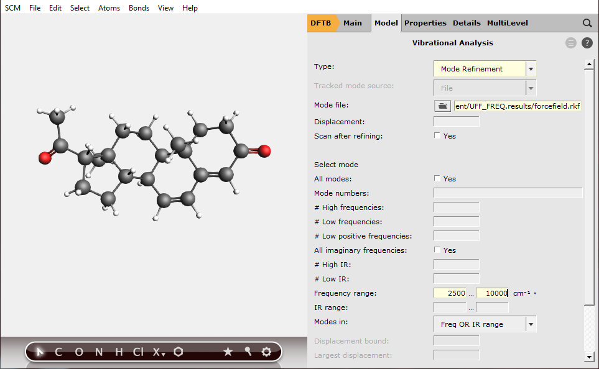Image resolution: width=599 pixels, height=369 pixels.
Task: Click the help question mark button
Action: 587,43
